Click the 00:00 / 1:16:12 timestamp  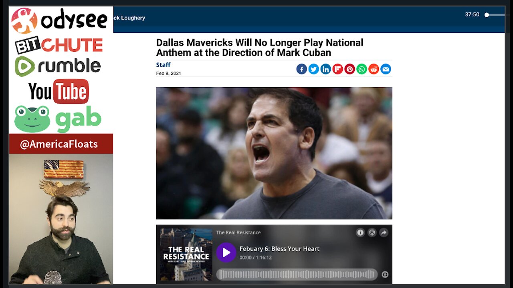click(x=256, y=258)
